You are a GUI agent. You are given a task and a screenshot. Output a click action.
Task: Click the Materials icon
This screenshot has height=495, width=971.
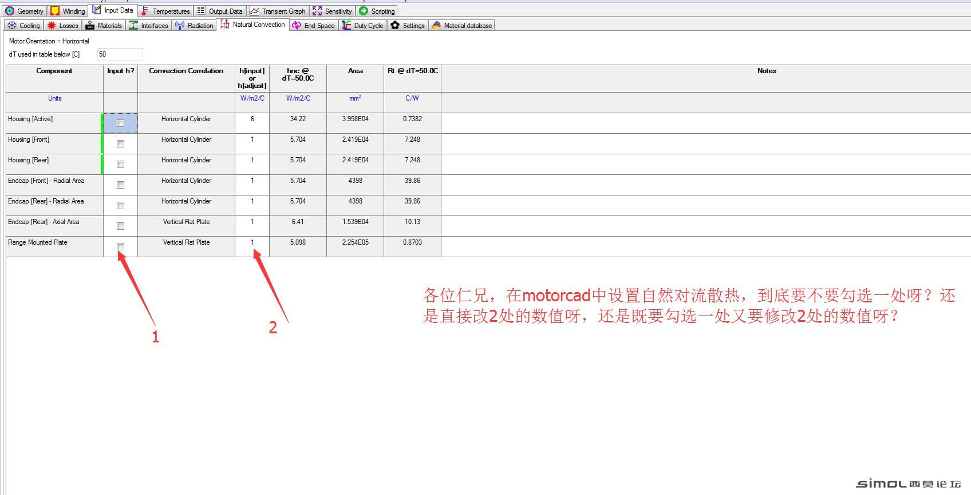[90, 25]
